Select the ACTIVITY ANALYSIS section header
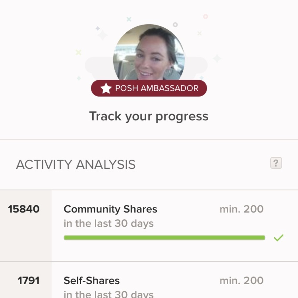Image resolution: width=298 pixels, height=298 pixels. tap(76, 164)
